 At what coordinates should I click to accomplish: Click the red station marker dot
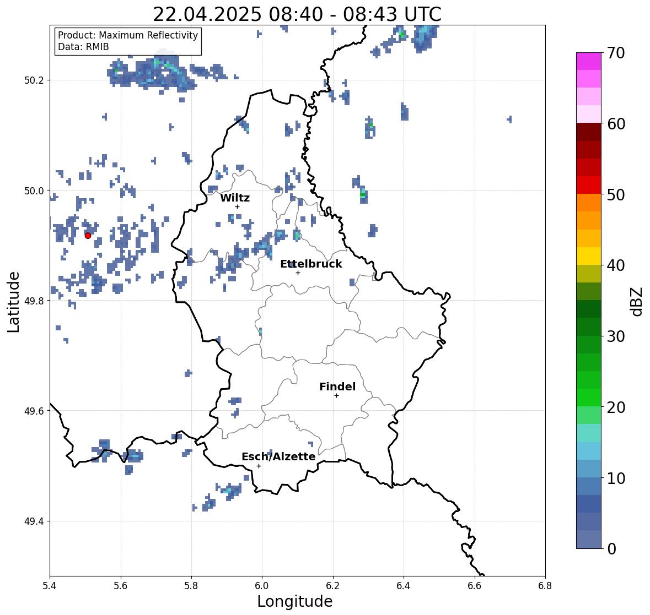(88, 236)
